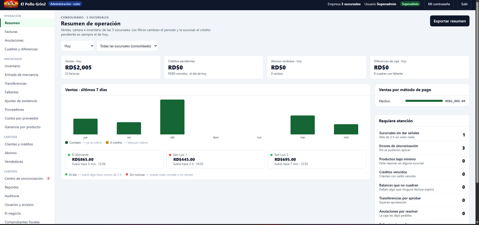Viewport: 479px width, 225px height.
Task: Click the Efectivo payment progress bar
Action: (x=424, y=101)
